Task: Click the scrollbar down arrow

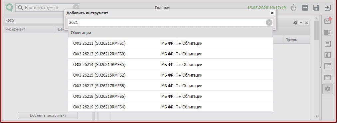Action: click(316, 117)
